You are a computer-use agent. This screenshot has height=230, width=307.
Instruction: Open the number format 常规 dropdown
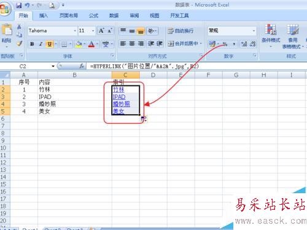(x=254, y=31)
